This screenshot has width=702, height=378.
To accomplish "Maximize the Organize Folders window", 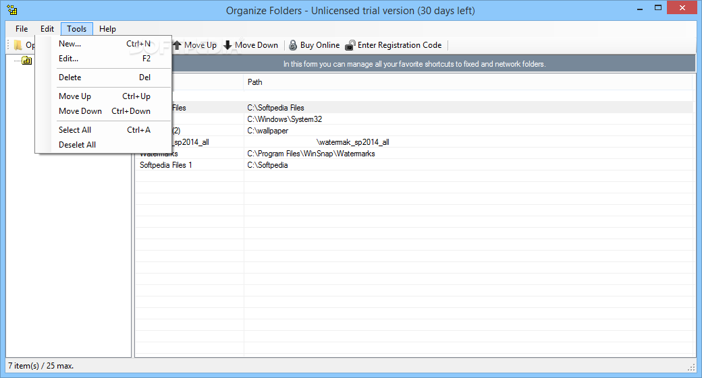I will coord(657,8).
